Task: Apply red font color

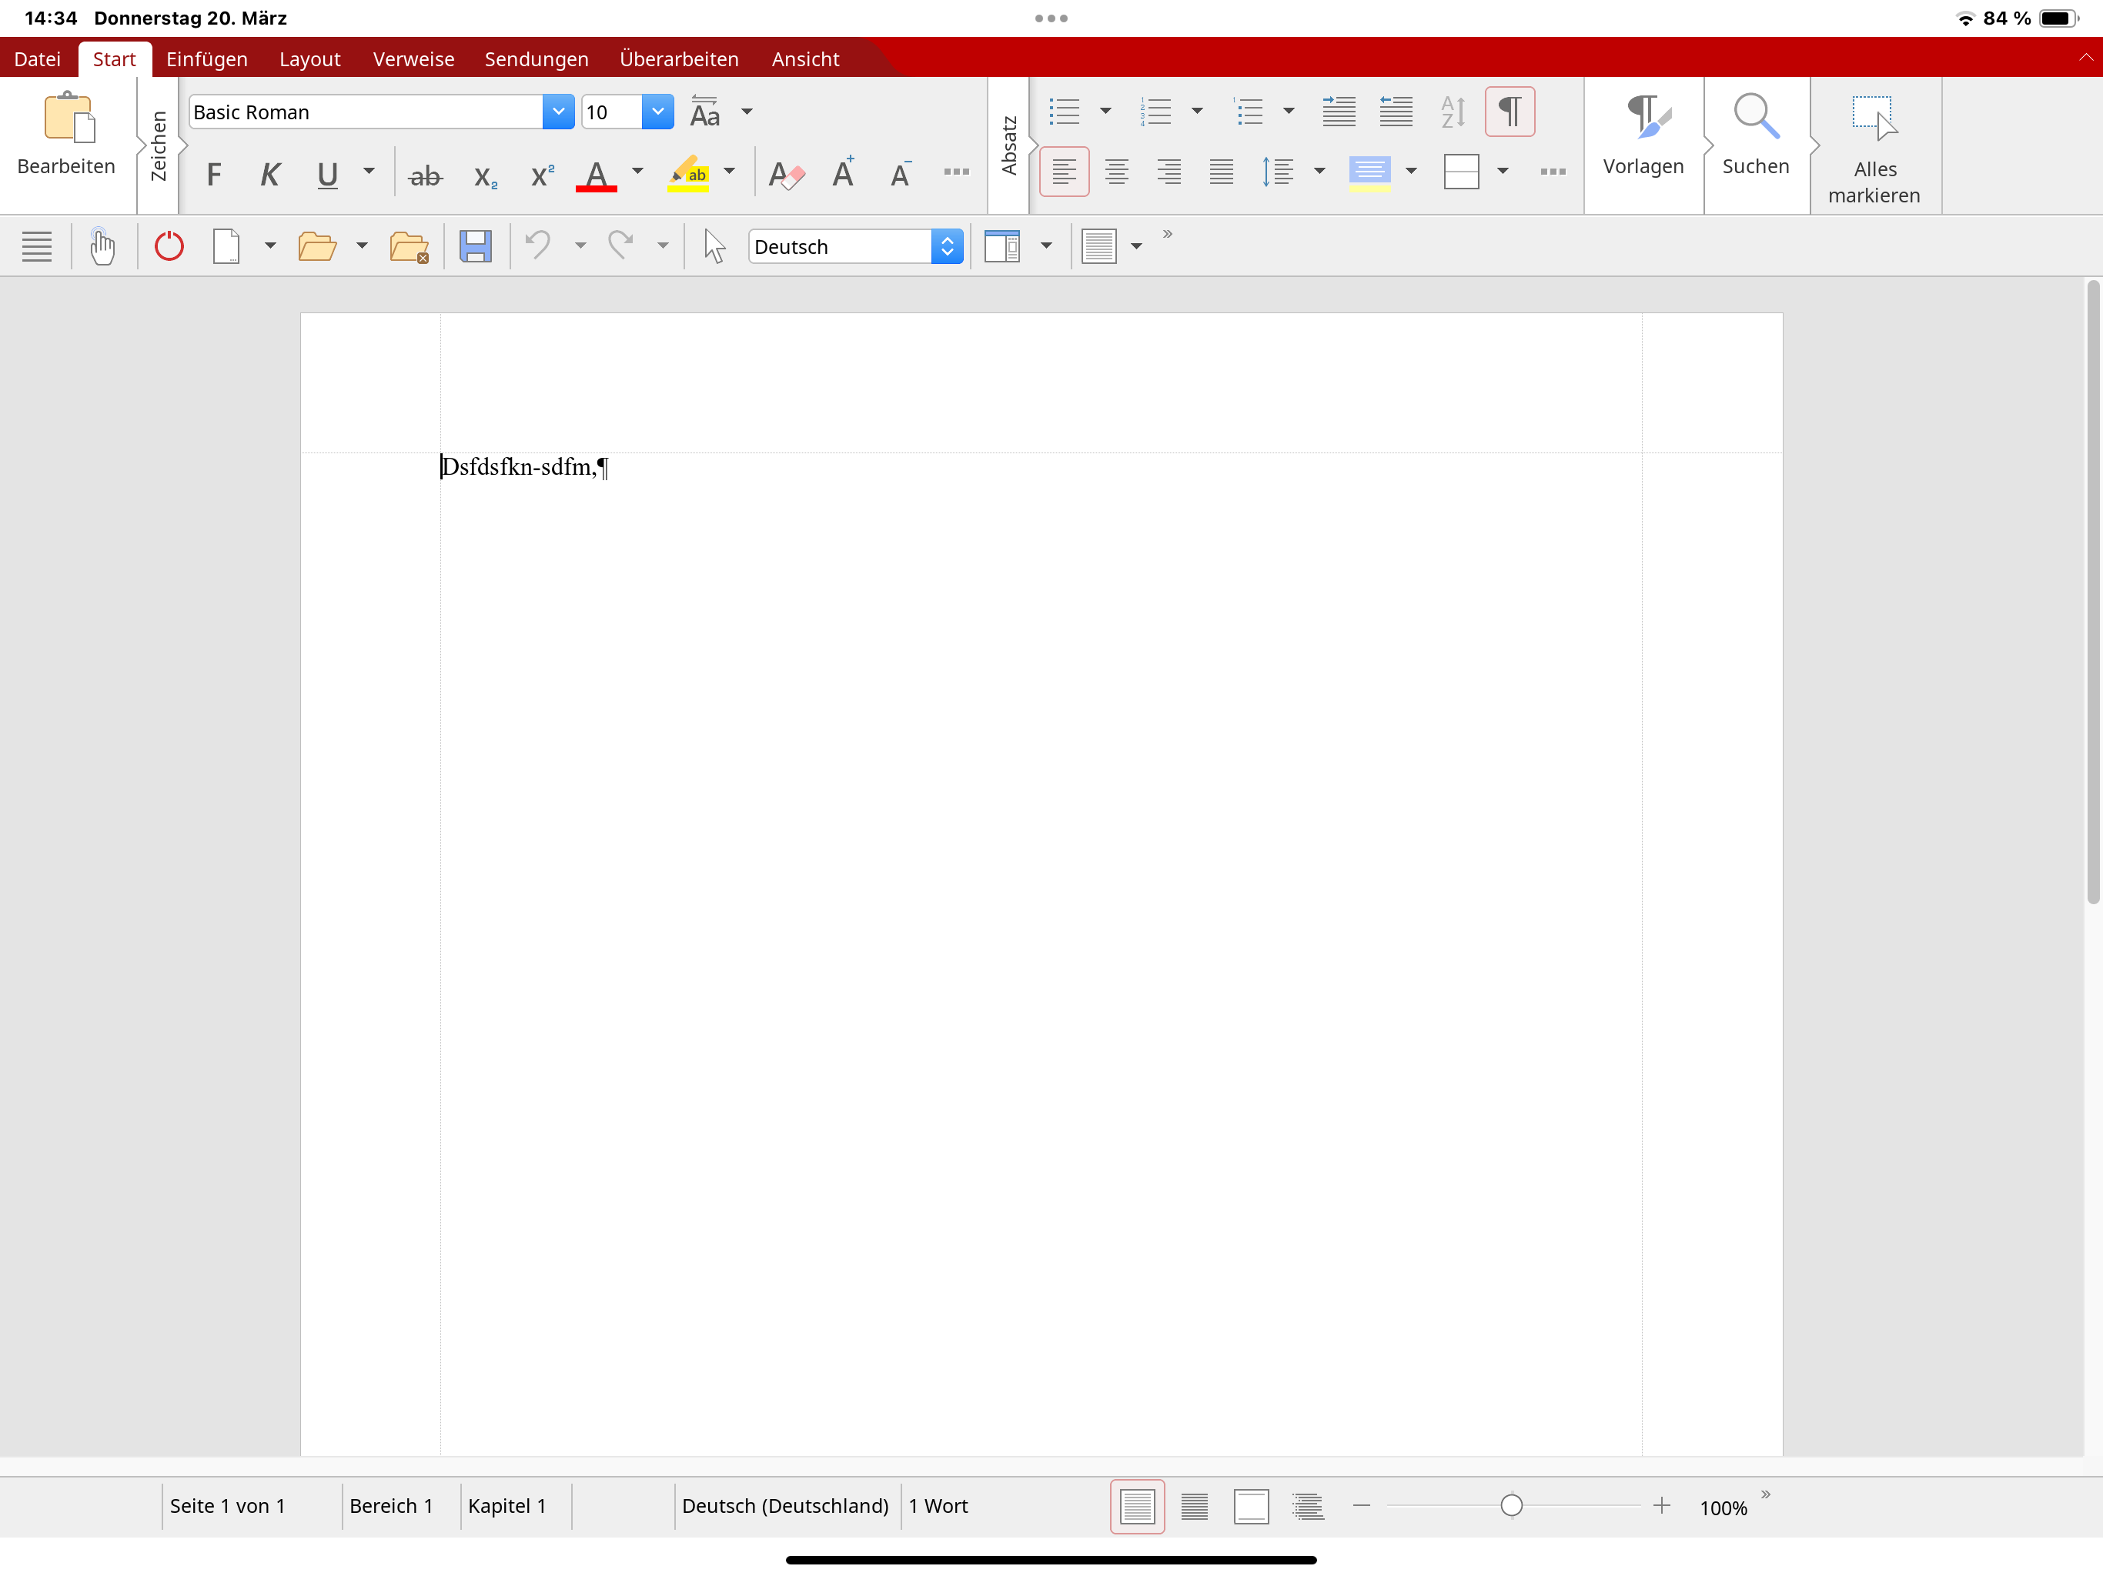Action: pos(596,175)
